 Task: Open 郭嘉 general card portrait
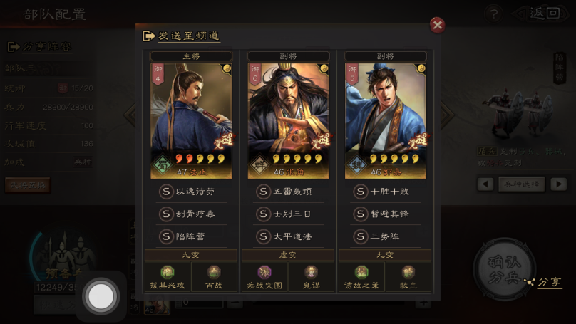(x=386, y=121)
